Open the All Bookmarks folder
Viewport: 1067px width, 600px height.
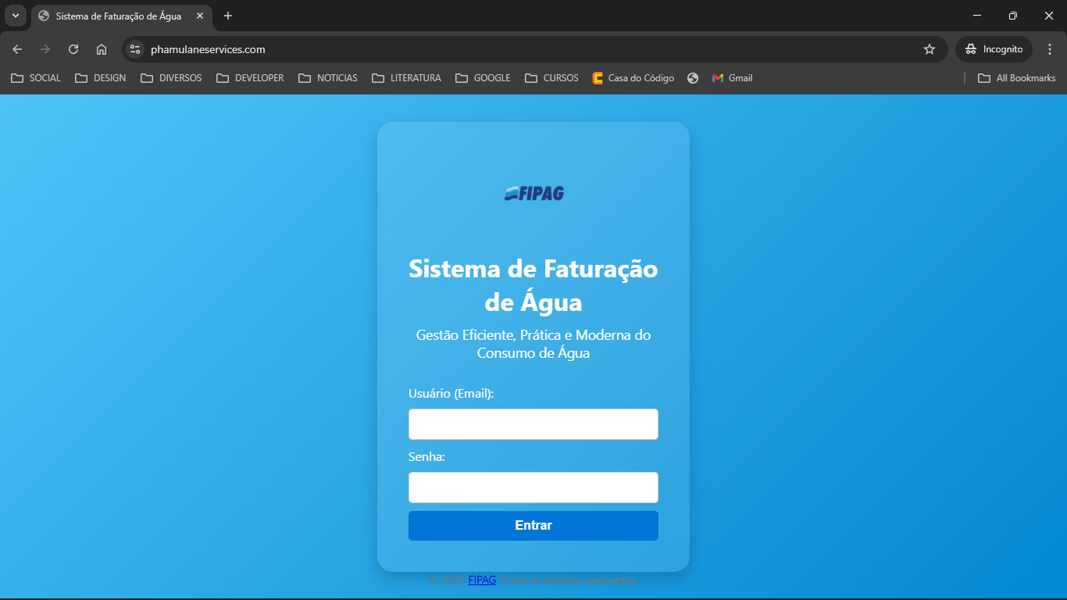coord(1016,78)
